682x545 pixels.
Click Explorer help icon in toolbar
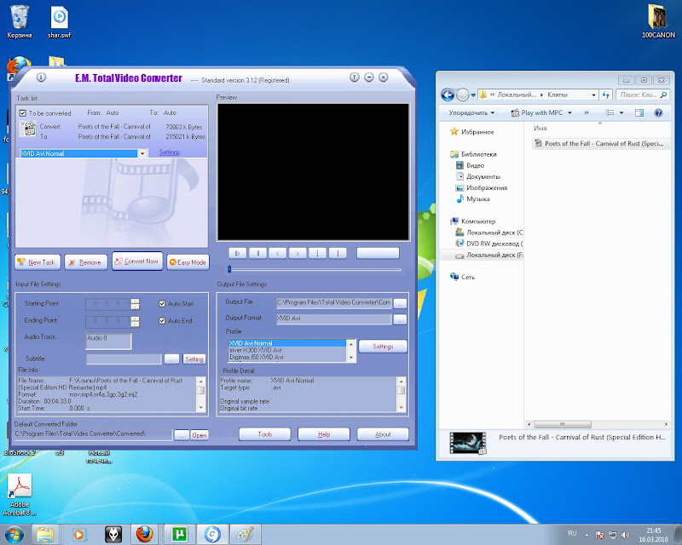pyautogui.click(x=658, y=112)
